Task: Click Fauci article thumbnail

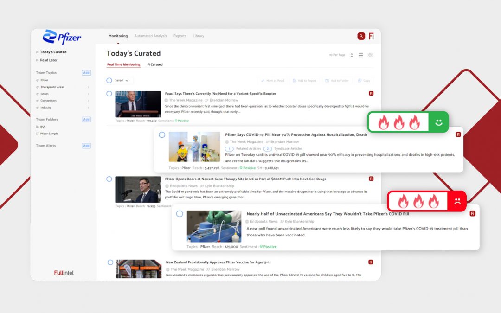Action: point(138,104)
